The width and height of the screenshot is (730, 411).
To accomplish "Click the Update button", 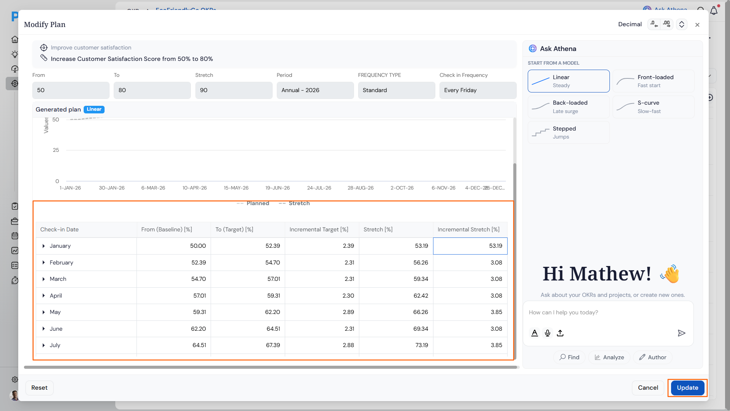I will [x=687, y=388].
